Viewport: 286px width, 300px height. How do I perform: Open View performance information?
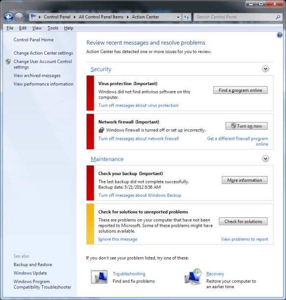click(x=43, y=84)
